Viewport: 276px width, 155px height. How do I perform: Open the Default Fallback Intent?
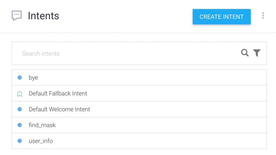(58, 93)
